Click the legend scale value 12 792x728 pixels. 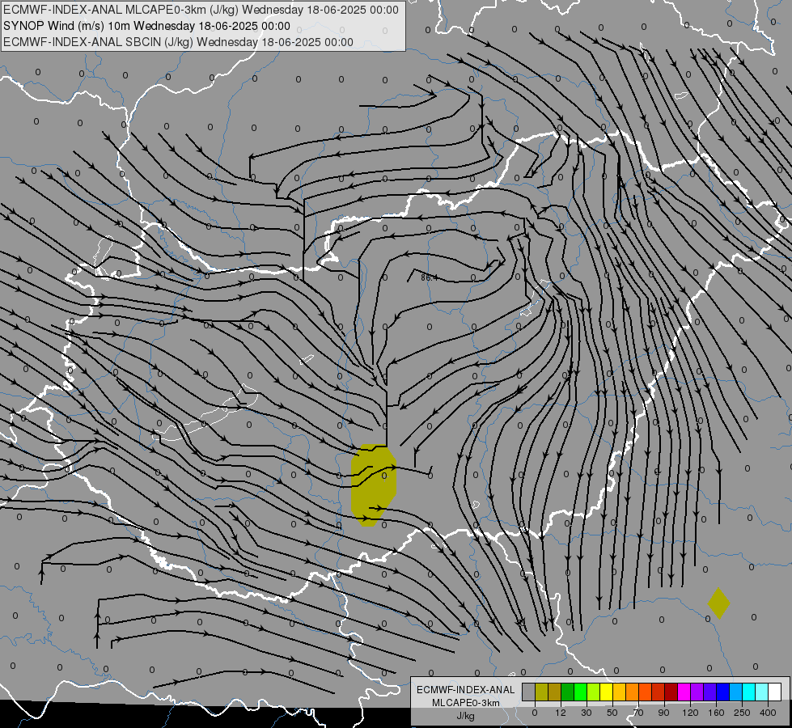click(x=561, y=713)
